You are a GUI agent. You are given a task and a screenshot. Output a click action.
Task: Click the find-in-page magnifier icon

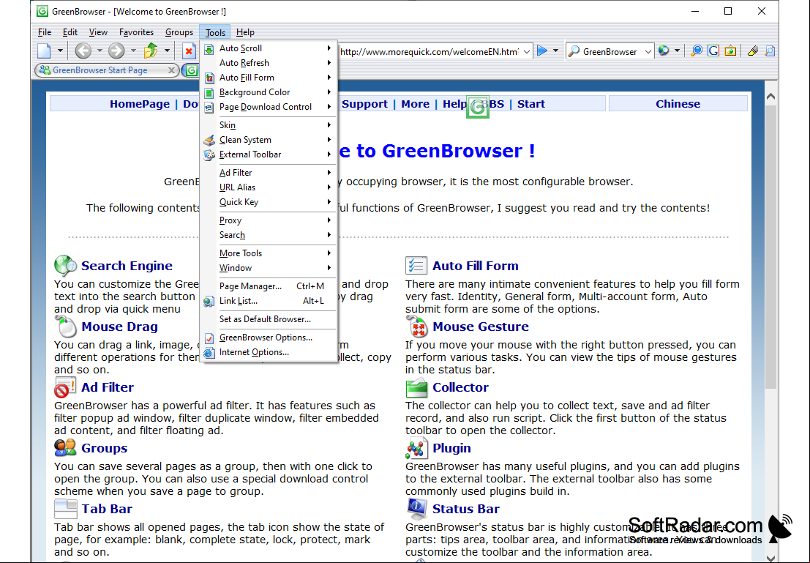770,51
